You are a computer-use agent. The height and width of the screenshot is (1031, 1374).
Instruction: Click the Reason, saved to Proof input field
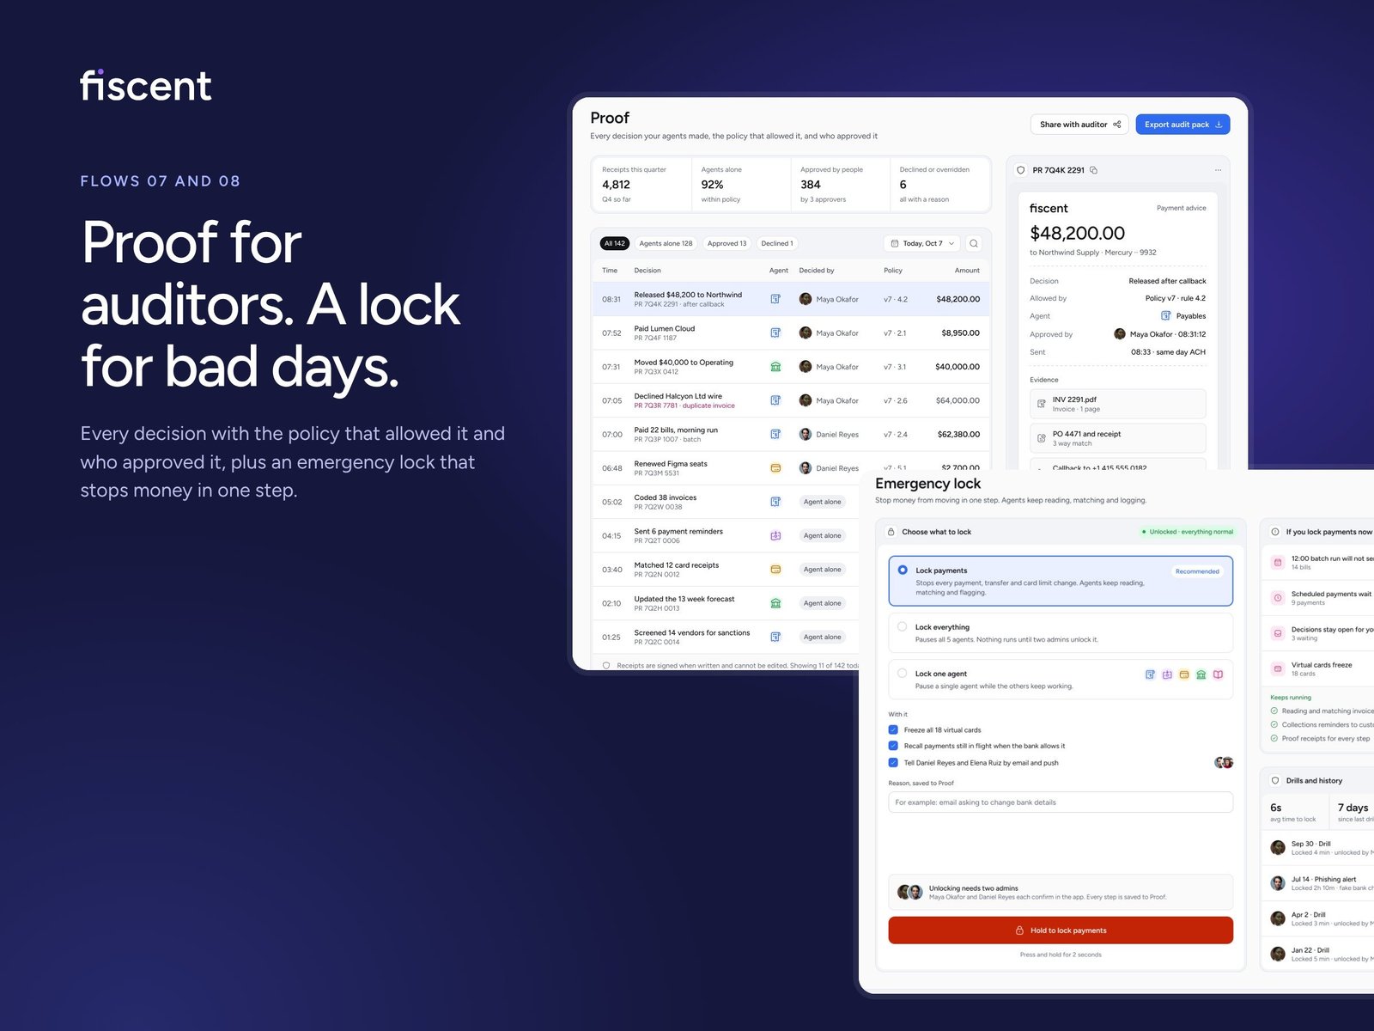1061,802
